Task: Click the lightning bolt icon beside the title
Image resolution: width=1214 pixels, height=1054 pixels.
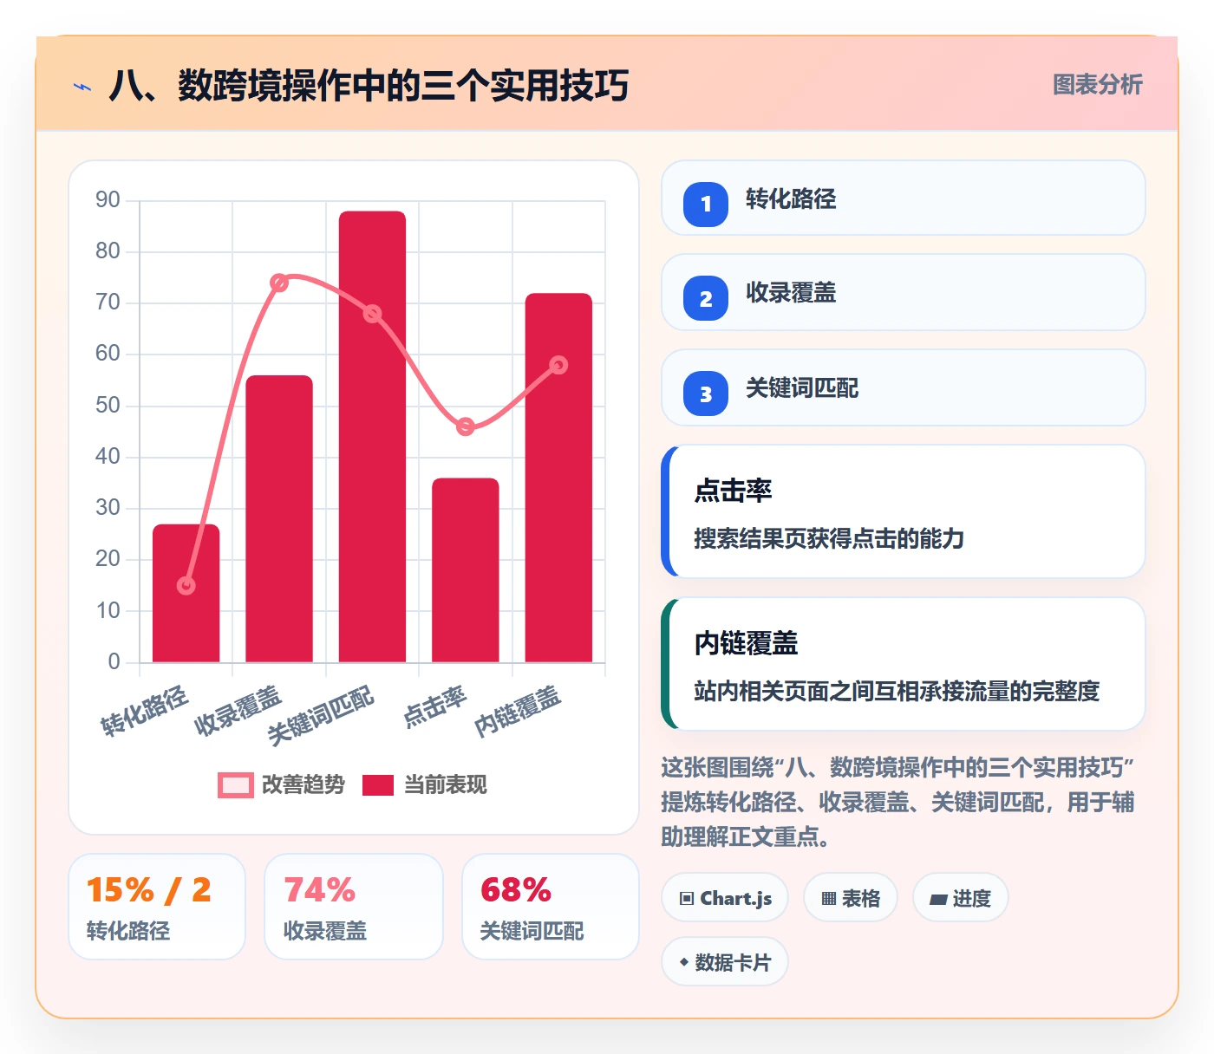Action: pyautogui.click(x=82, y=87)
